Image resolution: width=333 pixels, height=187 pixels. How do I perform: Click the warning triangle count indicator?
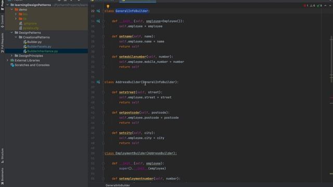[x=312, y=6]
